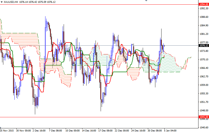This screenshot has width=209, height=133.
Task: Select the upper red horizontal line at 1094.00
Action: pyautogui.click(x=103, y=4)
